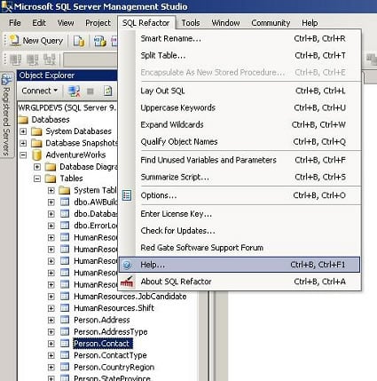Collapse the Tables node

pyautogui.click(x=37, y=179)
